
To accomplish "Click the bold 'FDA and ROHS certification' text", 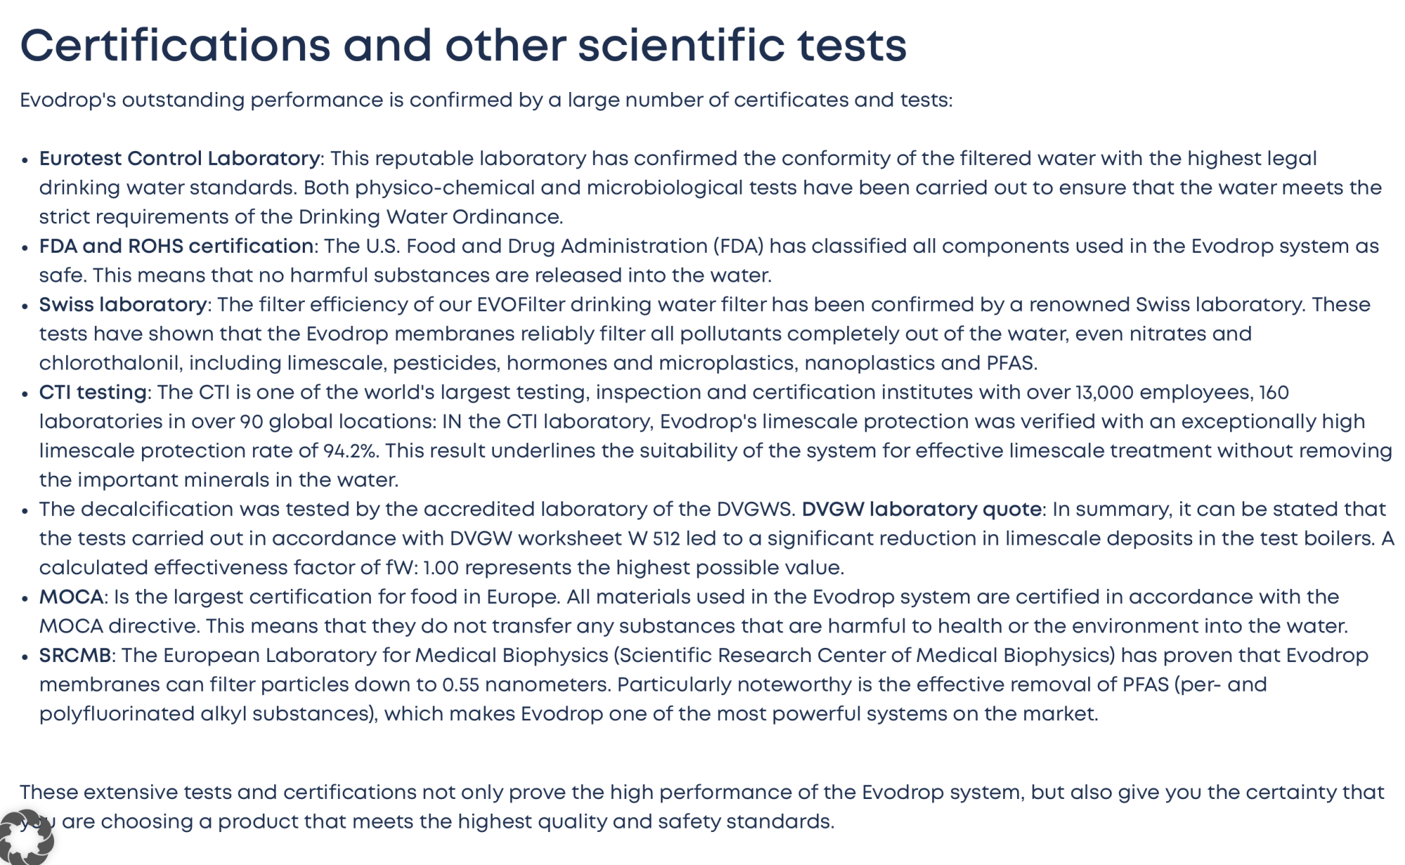I will 176,246.
